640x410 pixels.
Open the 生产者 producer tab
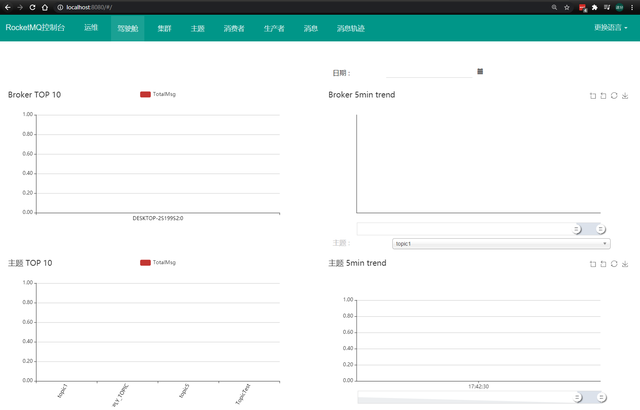(274, 28)
